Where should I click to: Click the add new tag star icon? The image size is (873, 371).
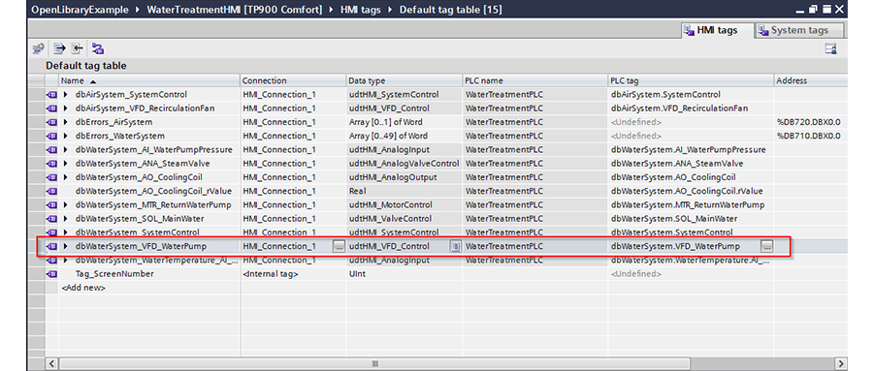(38, 49)
